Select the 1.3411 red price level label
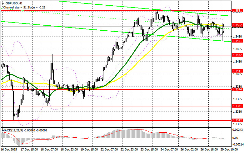 237,71
